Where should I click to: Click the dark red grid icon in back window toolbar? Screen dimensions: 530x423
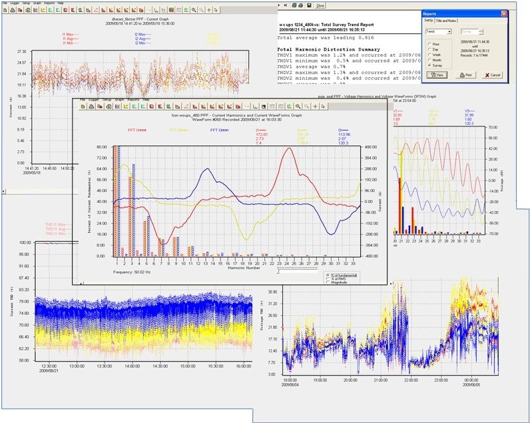coord(171,10)
